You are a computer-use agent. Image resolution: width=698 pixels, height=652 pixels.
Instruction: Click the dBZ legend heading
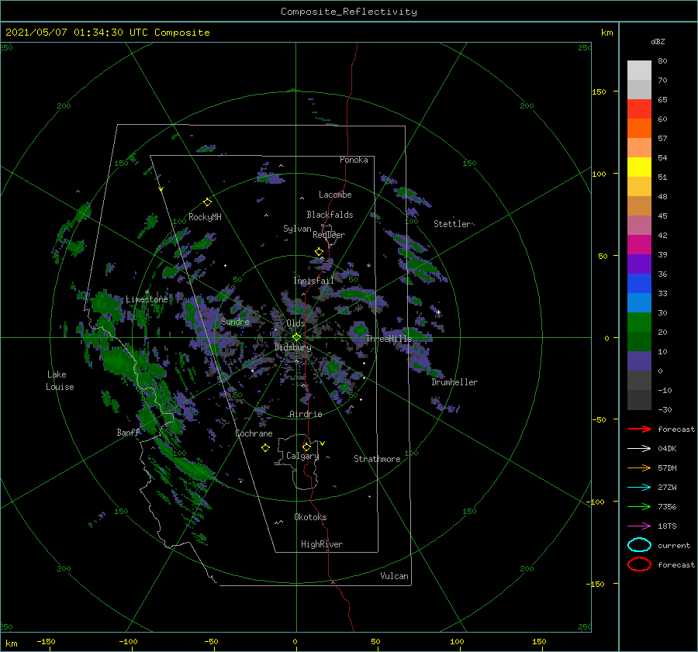click(x=658, y=41)
